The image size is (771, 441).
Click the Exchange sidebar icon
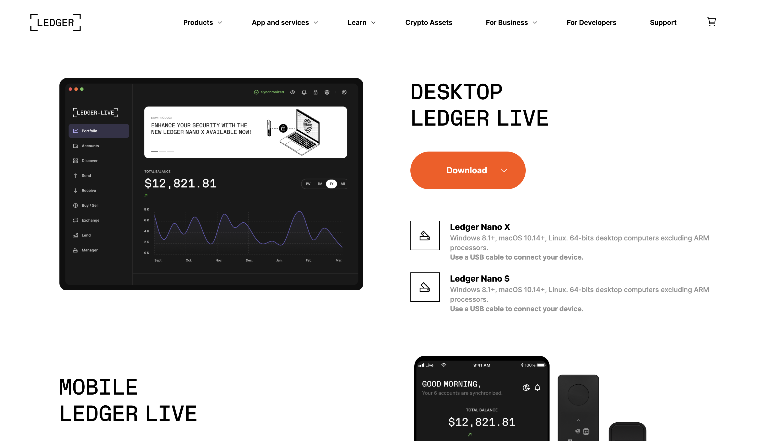pyautogui.click(x=75, y=220)
